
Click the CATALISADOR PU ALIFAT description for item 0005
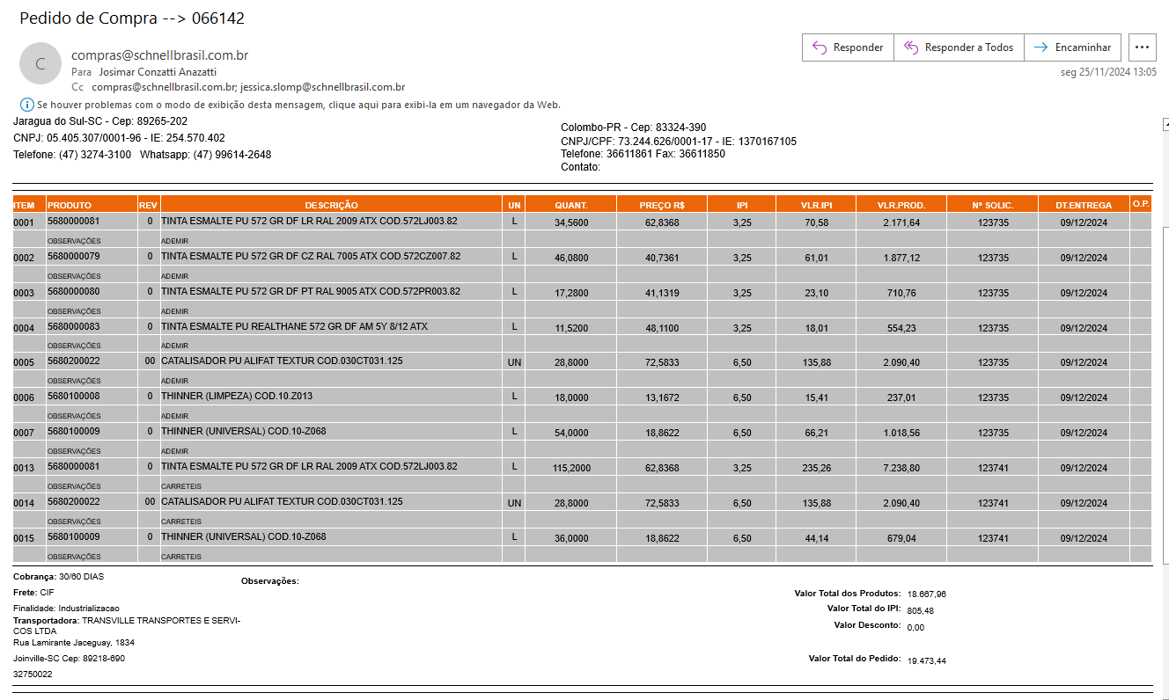pos(282,361)
